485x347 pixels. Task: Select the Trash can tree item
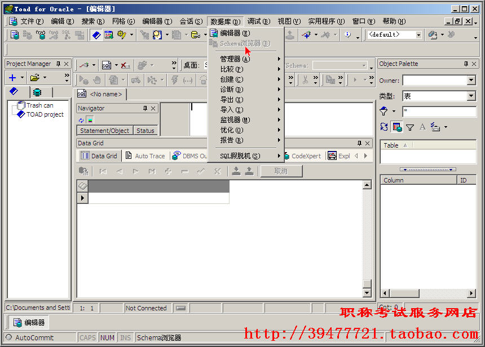pyautogui.click(x=39, y=105)
